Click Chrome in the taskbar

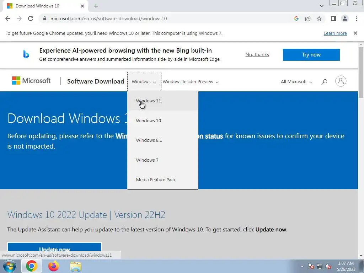tap(32, 266)
